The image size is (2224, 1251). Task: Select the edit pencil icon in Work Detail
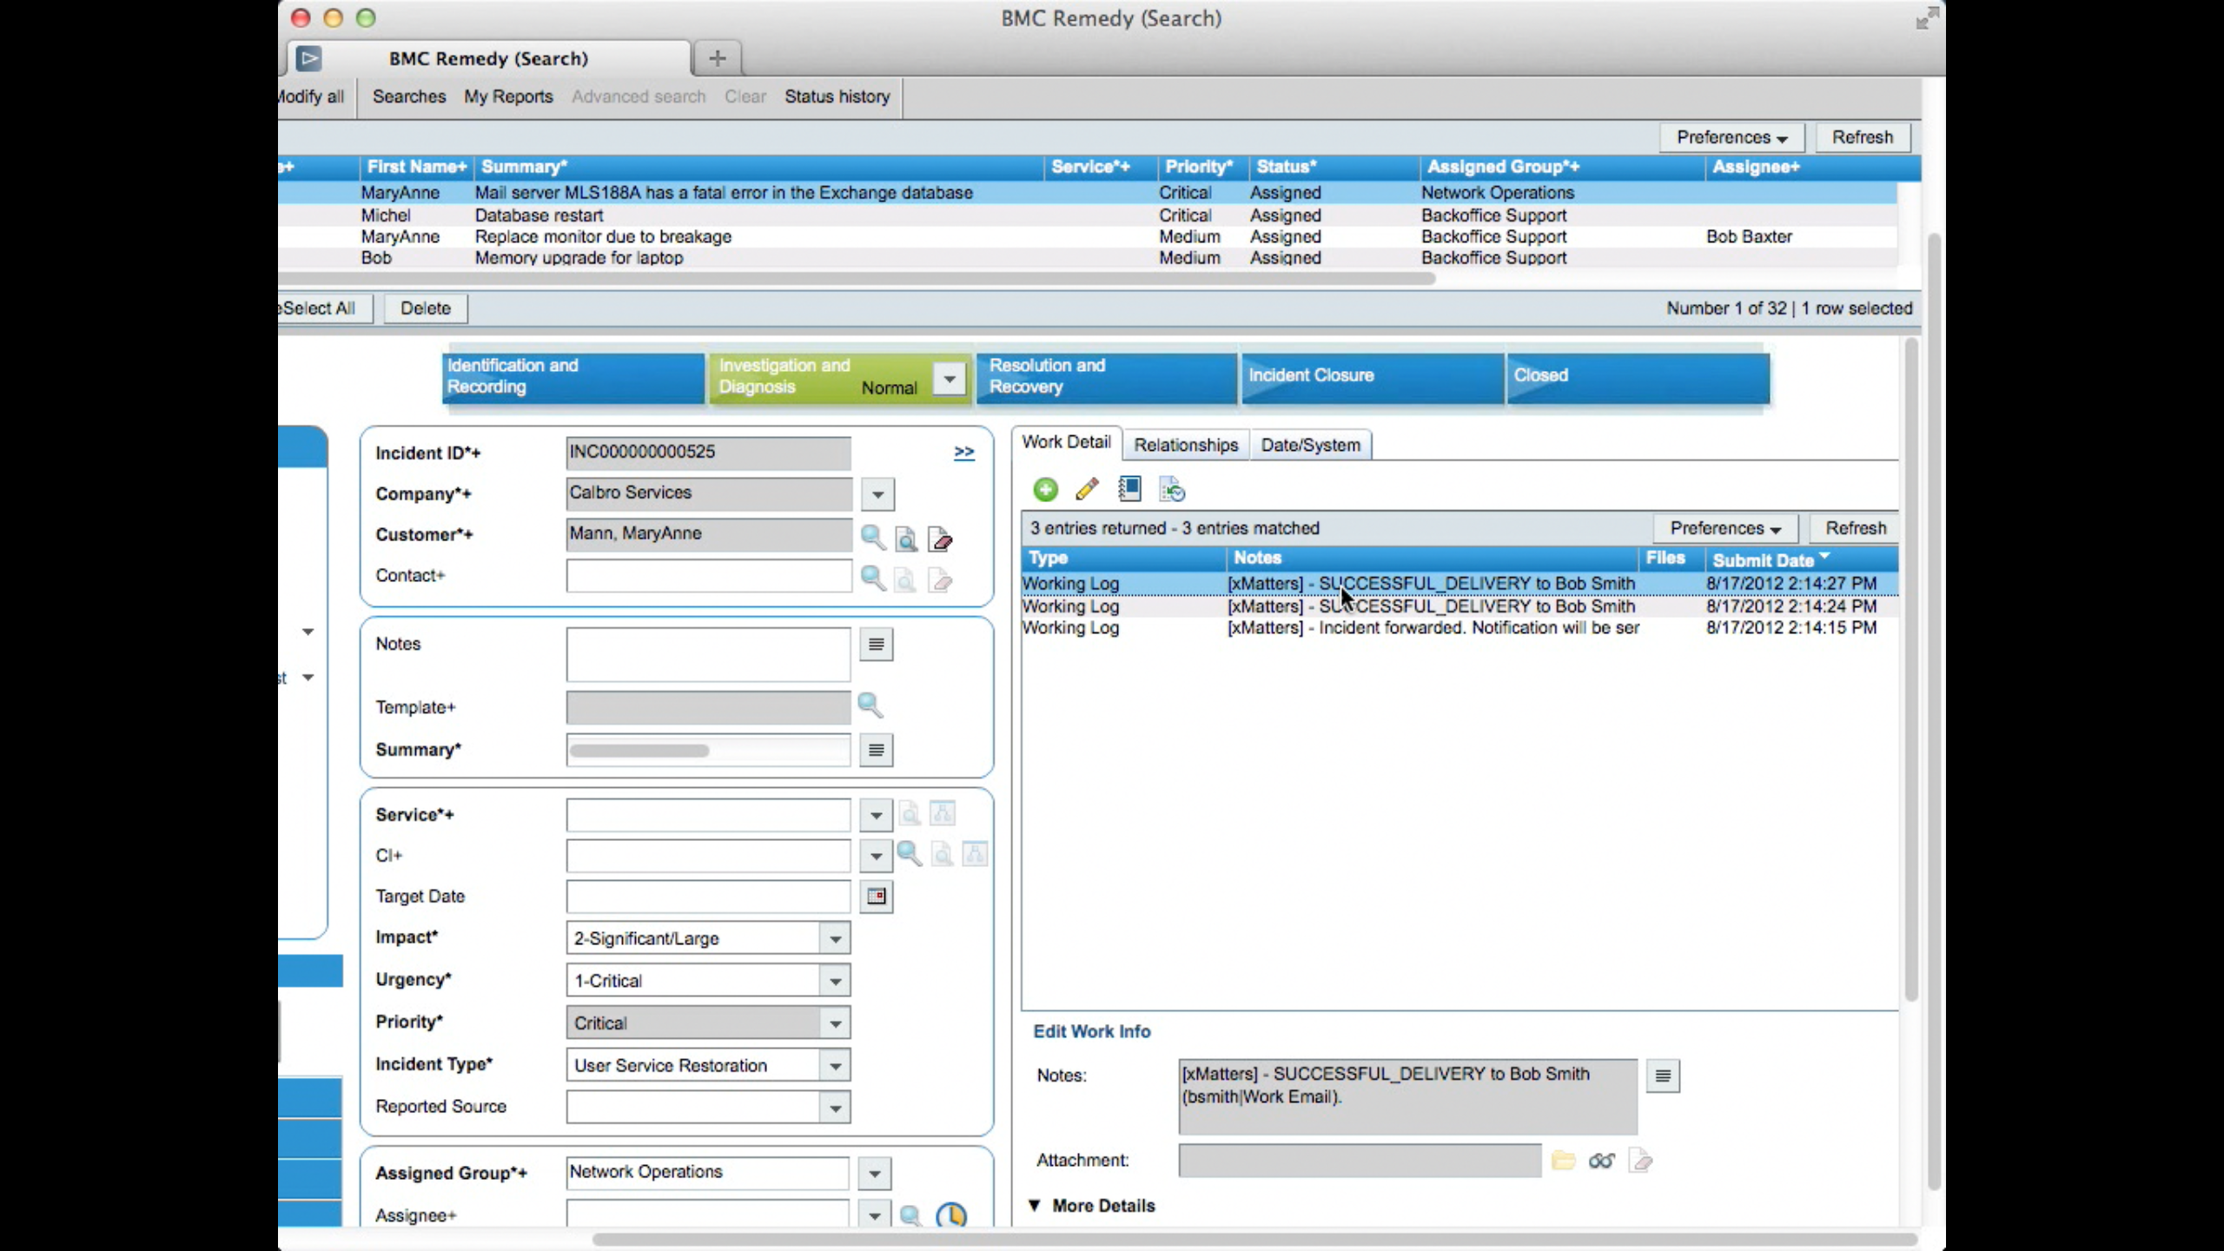tap(1086, 489)
